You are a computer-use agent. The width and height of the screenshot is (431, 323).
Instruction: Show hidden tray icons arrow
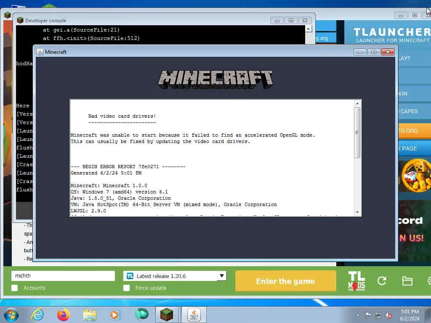coord(358,315)
